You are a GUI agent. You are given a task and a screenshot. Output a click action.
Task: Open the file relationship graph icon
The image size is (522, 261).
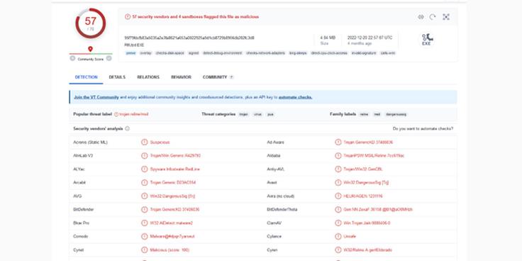click(x=446, y=17)
